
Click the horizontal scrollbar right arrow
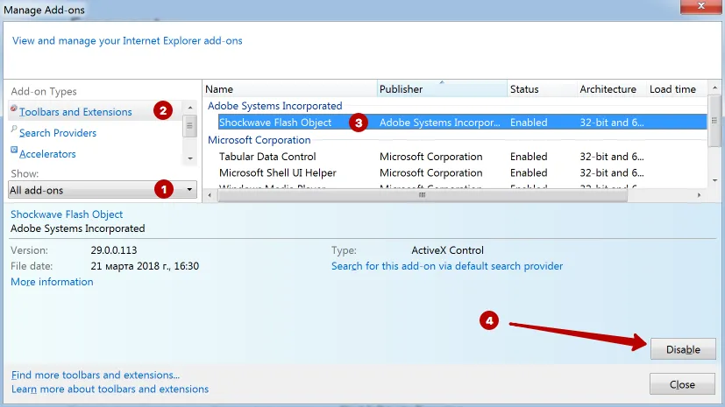point(699,195)
